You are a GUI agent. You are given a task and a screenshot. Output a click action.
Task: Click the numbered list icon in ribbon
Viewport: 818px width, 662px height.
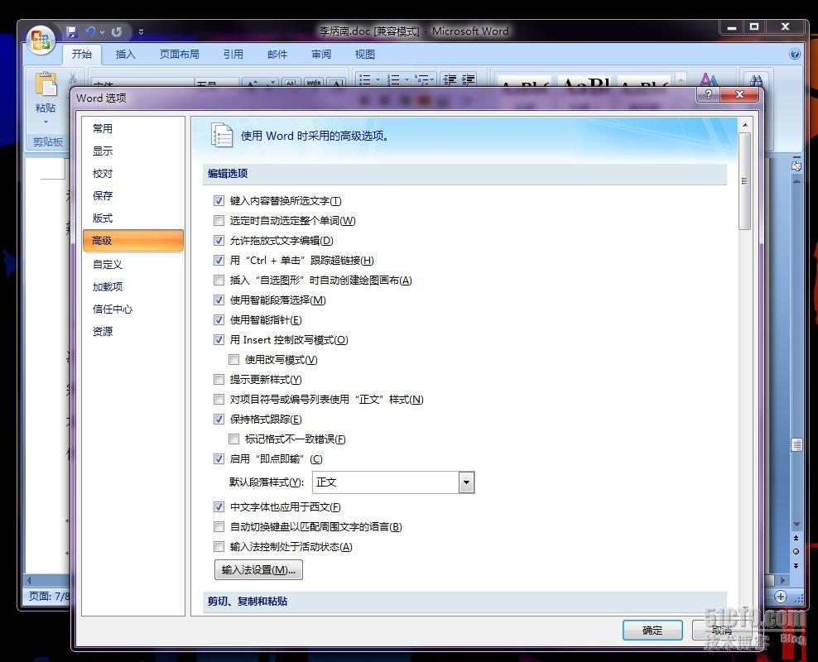pyautogui.click(x=393, y=79)
